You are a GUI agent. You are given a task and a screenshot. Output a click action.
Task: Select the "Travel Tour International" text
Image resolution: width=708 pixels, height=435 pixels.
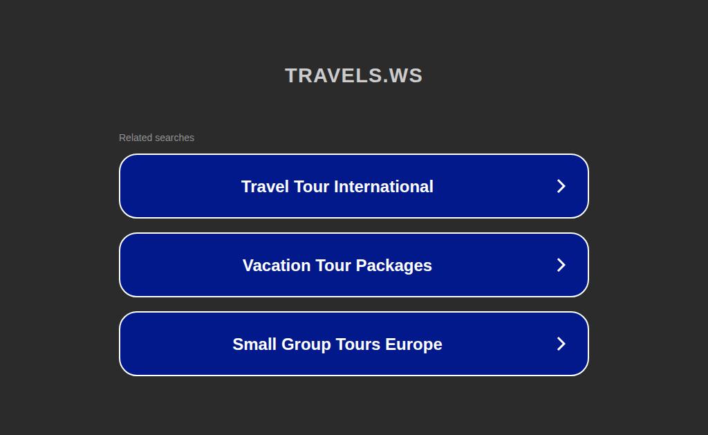337,187
